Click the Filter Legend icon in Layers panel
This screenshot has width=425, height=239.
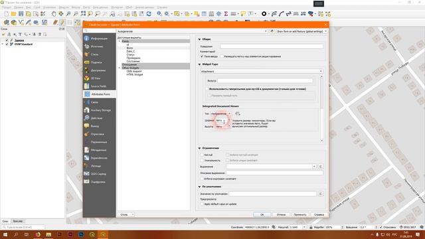pos(20,35)
